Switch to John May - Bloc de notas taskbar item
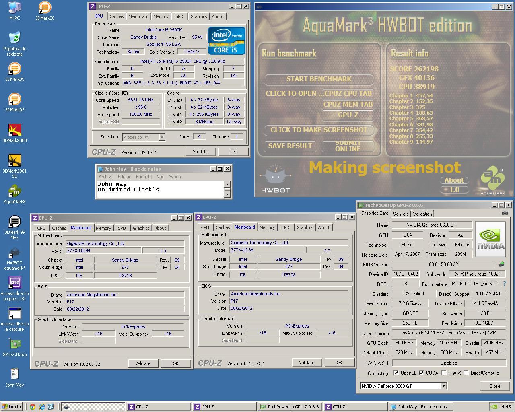The width and height of the screenshot is (515, 412). pos(421,407)
